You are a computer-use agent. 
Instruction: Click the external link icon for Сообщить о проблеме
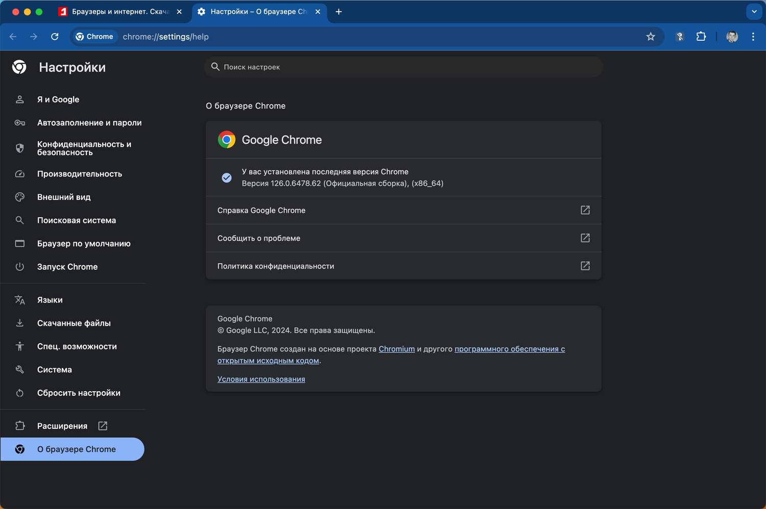click(x=585, y=238)
